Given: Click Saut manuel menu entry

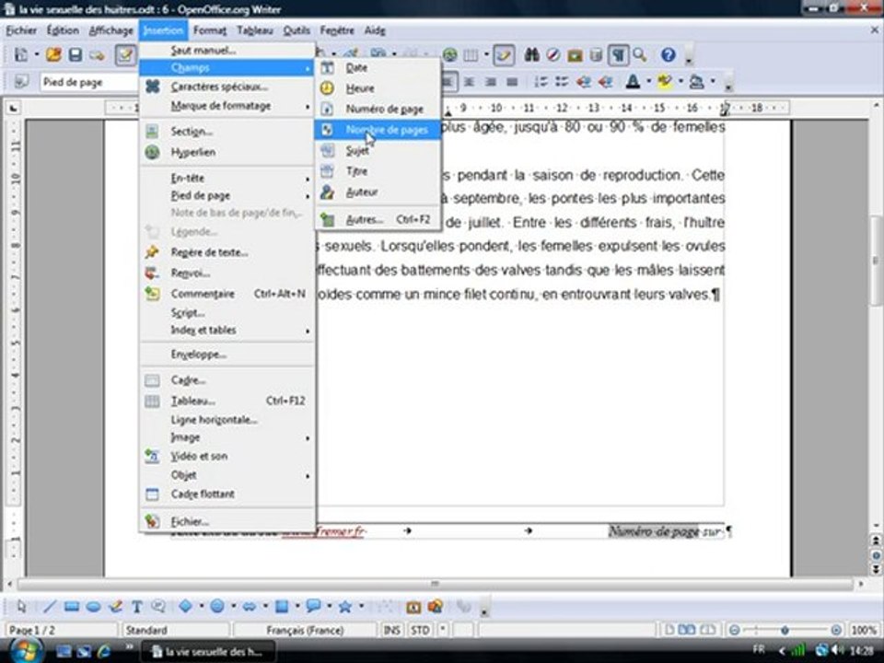Looking at the screenshot, I should pyautogui.click(x=227, y=50).
